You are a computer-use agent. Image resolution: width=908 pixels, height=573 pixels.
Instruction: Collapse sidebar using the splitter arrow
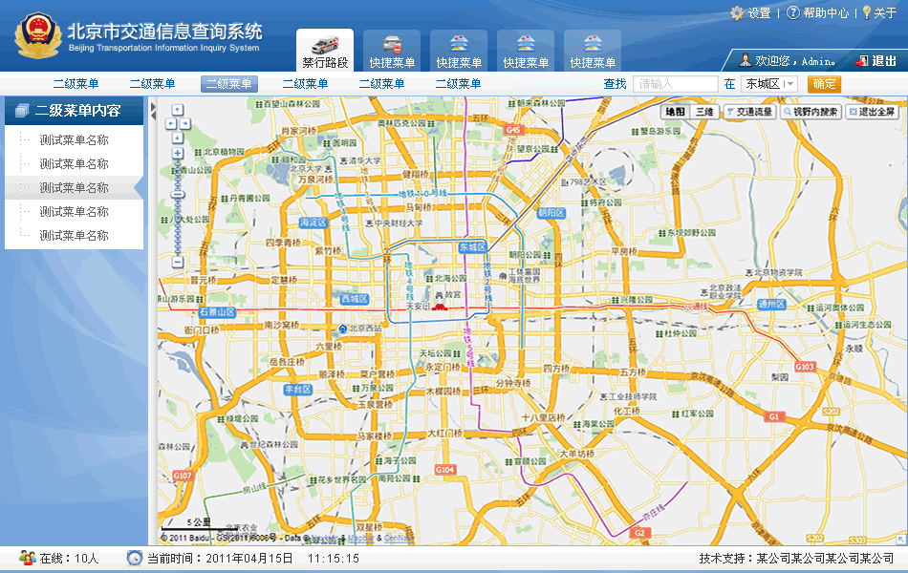point(154,111)
